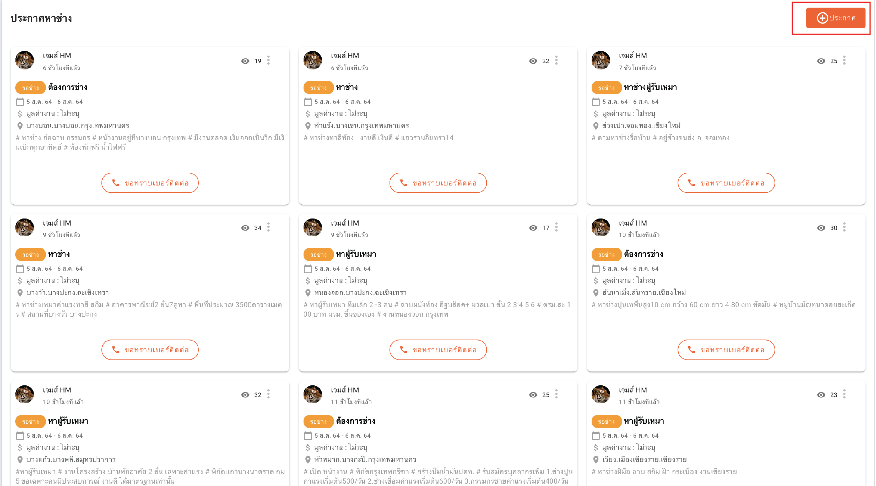Click the orange ประกาศ post button
This screenshot has height=486, width=876.
(835, 18)
